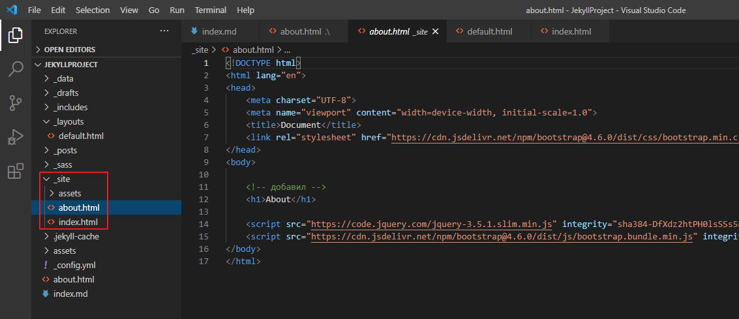Switch to the default.html tab
Viewport: 739px width, 319px height.
(489, 31)
